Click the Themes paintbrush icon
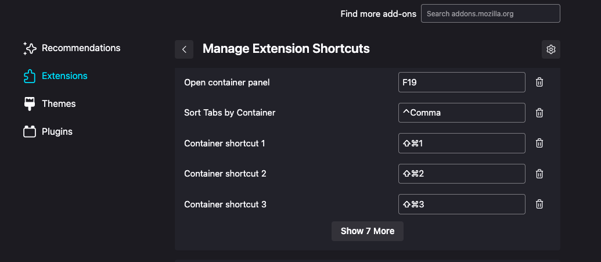Image resolution: width=601 pixels, height=262 pixels. point(30,104)
